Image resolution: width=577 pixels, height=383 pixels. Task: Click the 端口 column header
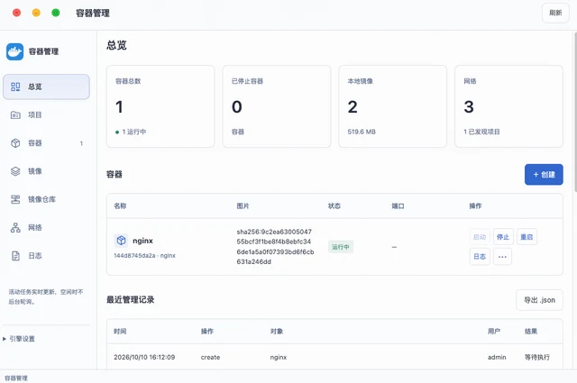398,206
